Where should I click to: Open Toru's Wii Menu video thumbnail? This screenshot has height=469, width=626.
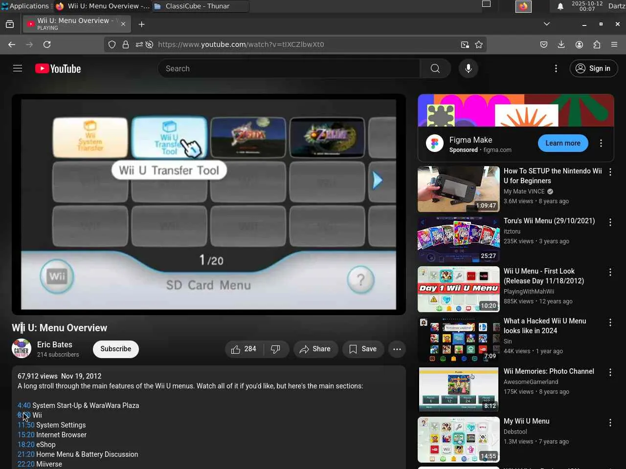tap(459, 239)
